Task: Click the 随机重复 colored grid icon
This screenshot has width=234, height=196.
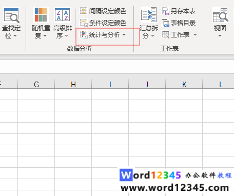Action: coord(41,15)
